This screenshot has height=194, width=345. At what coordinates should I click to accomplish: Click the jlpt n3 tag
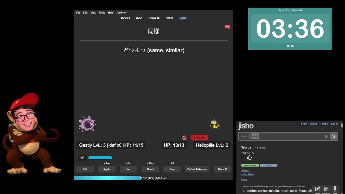[x=268, y=165]
